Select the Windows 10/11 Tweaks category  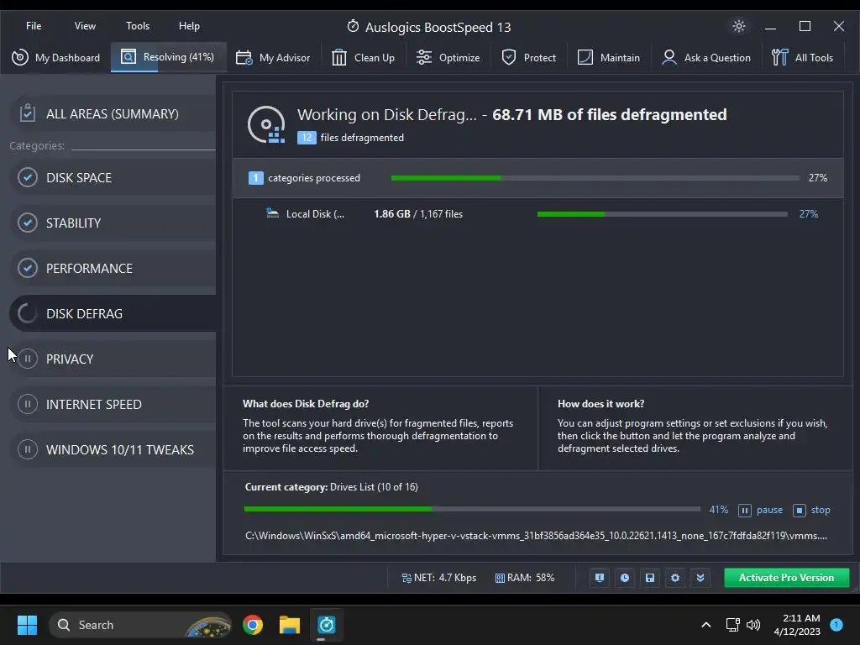(x=113, y=449)
